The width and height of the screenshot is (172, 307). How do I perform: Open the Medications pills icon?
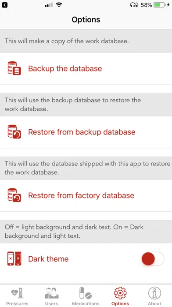(86, 293)
